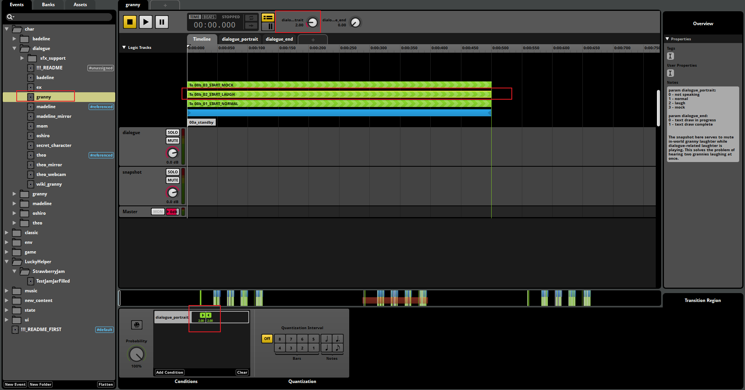
Task: Select the eighth note quantization button
Action: (338, 348)
